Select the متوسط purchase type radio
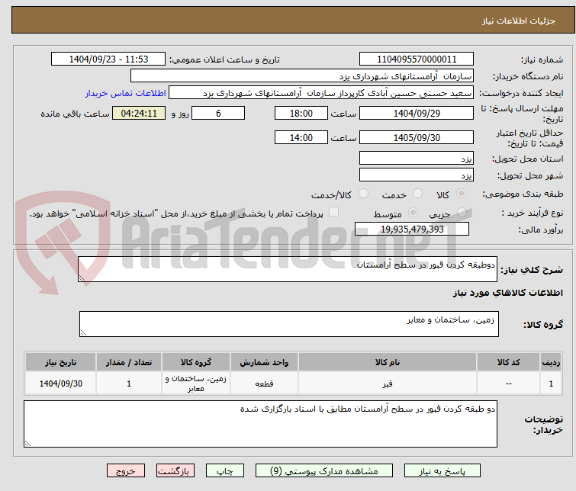 click(413, 212)
